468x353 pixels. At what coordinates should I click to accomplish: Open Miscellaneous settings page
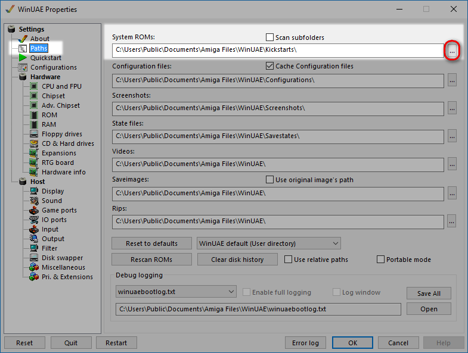63,267
